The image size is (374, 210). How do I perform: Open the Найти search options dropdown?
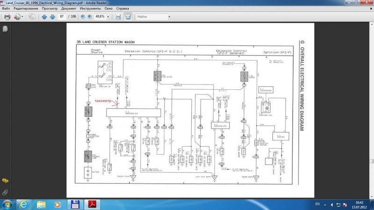point(169,17)
